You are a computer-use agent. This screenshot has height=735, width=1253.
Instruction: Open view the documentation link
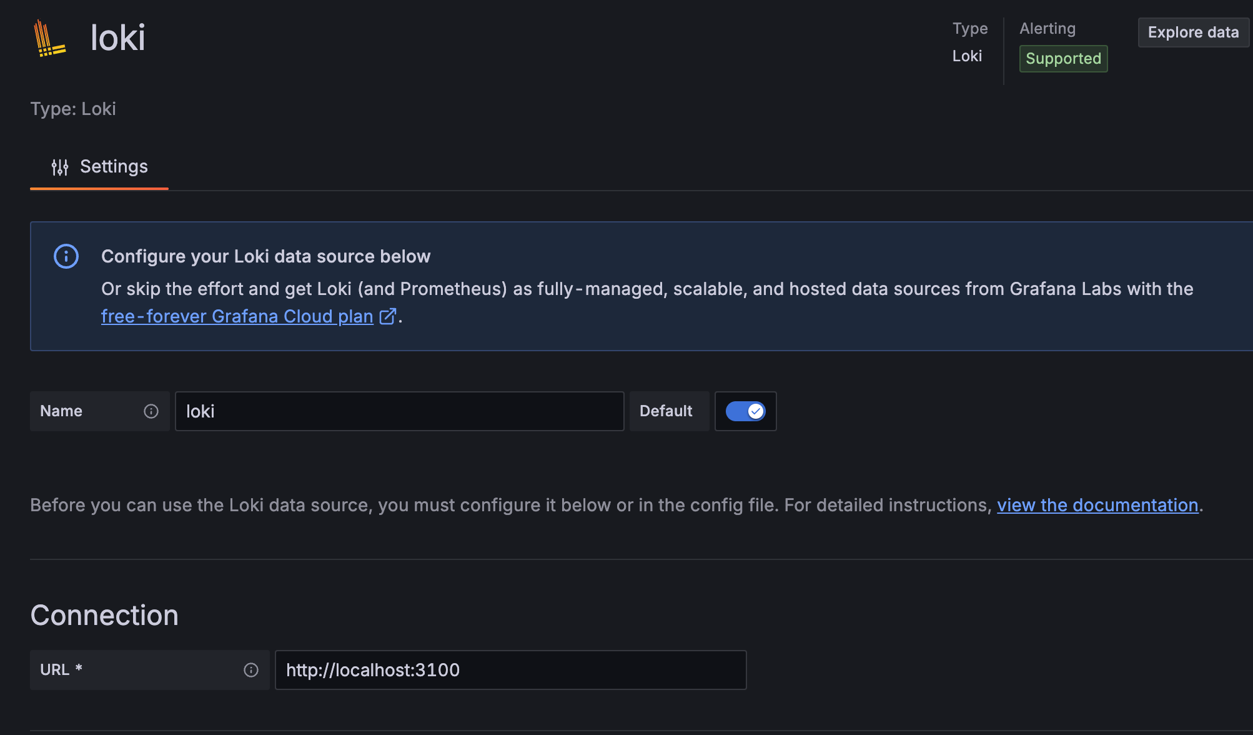point(1097,504)
